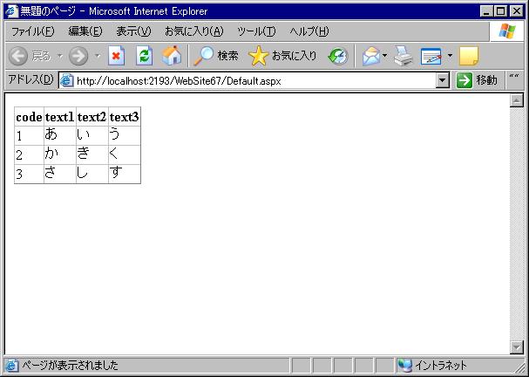Click the cell containing う

click(124, 136)
